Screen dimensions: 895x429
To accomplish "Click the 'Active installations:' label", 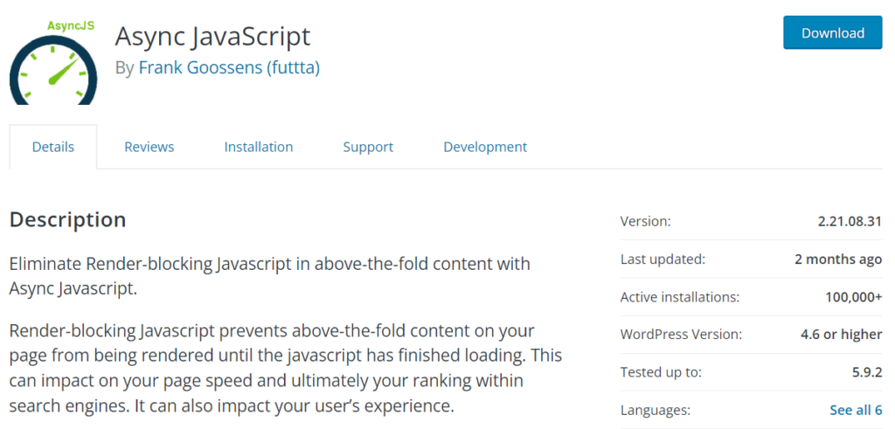I will [680, 297].
